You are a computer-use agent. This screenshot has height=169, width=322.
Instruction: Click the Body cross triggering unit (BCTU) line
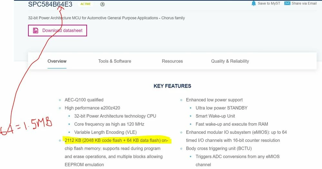[x=219, y=148]
